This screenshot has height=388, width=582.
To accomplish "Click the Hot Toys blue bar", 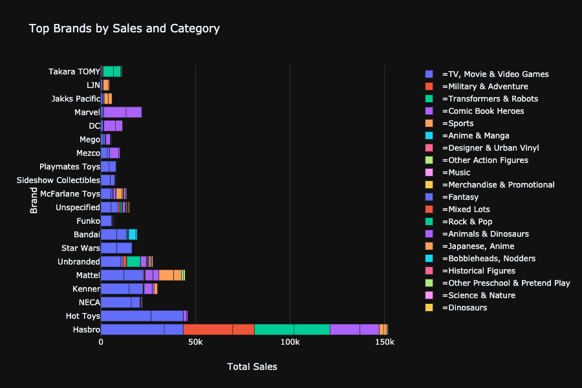I will point(142,316).
